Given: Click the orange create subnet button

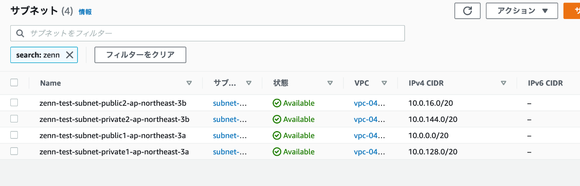Looking at the screenshot, I should point(572,11).
